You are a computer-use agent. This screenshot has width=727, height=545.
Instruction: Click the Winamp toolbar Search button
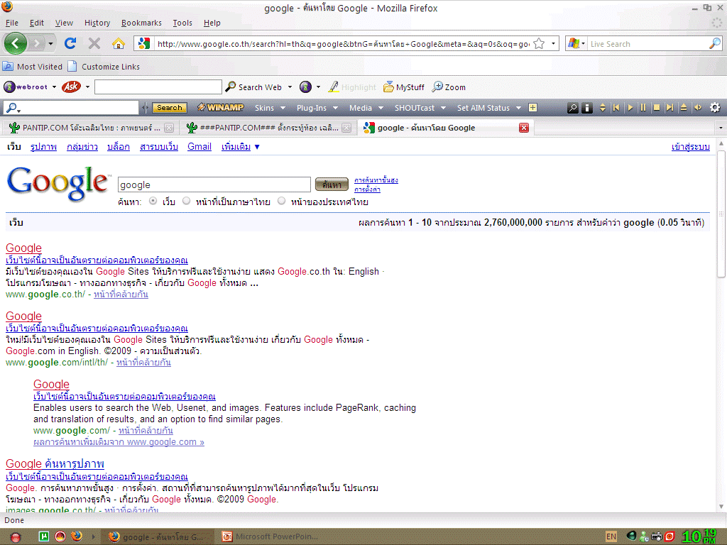[169, 108]
